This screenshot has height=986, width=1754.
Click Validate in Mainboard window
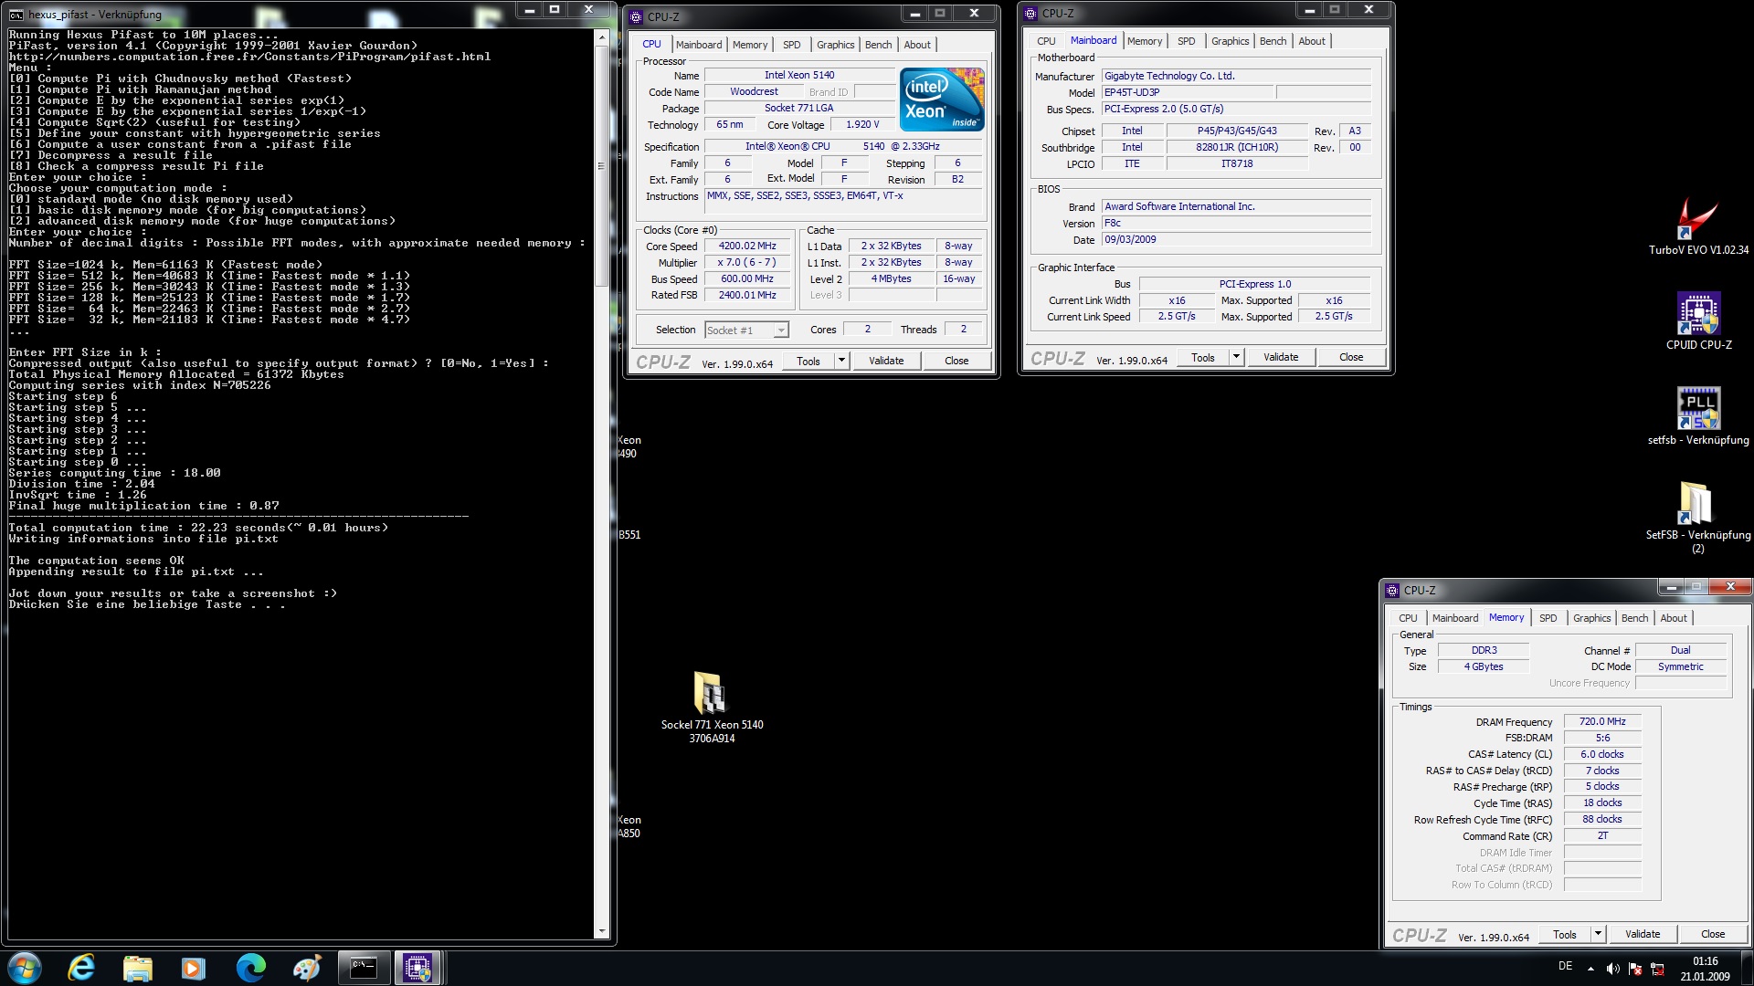[x=1281, y=357]
